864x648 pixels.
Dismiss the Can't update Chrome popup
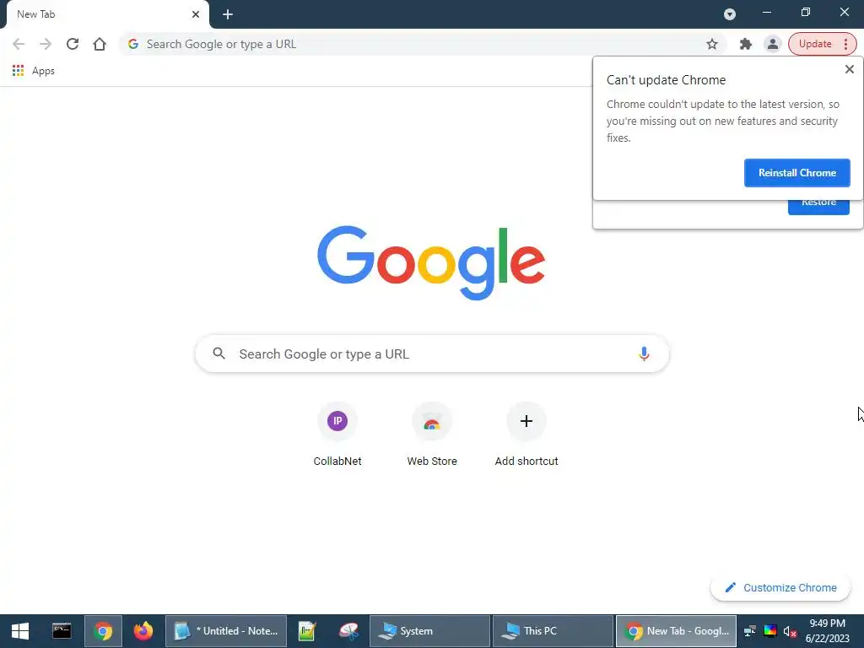click(849, 69)
